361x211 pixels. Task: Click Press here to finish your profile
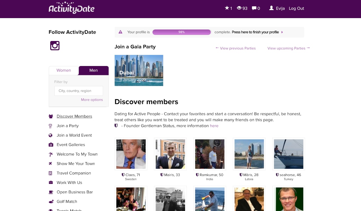point(255,32)
